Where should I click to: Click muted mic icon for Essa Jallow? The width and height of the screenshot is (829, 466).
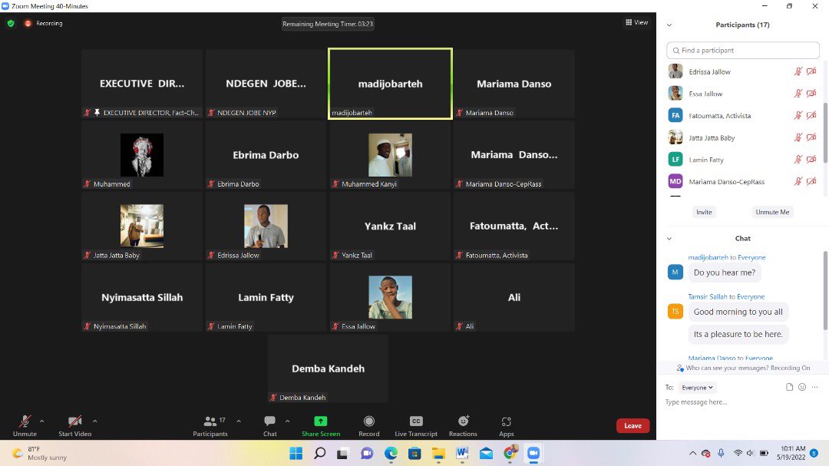tap(798, 94)
